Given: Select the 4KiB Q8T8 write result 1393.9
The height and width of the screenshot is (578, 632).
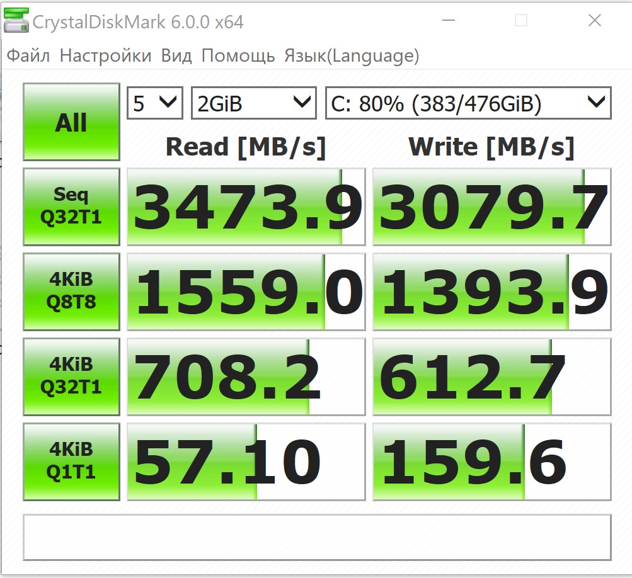Looking at the screenshot, I should tap(492, 292).
